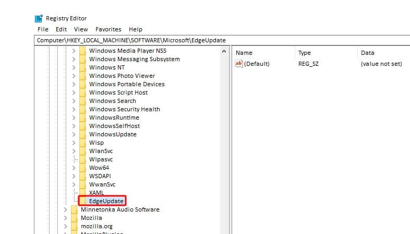Select the EdgeUpdate key
The image size is (410, 234).
[x=106, y=201]
